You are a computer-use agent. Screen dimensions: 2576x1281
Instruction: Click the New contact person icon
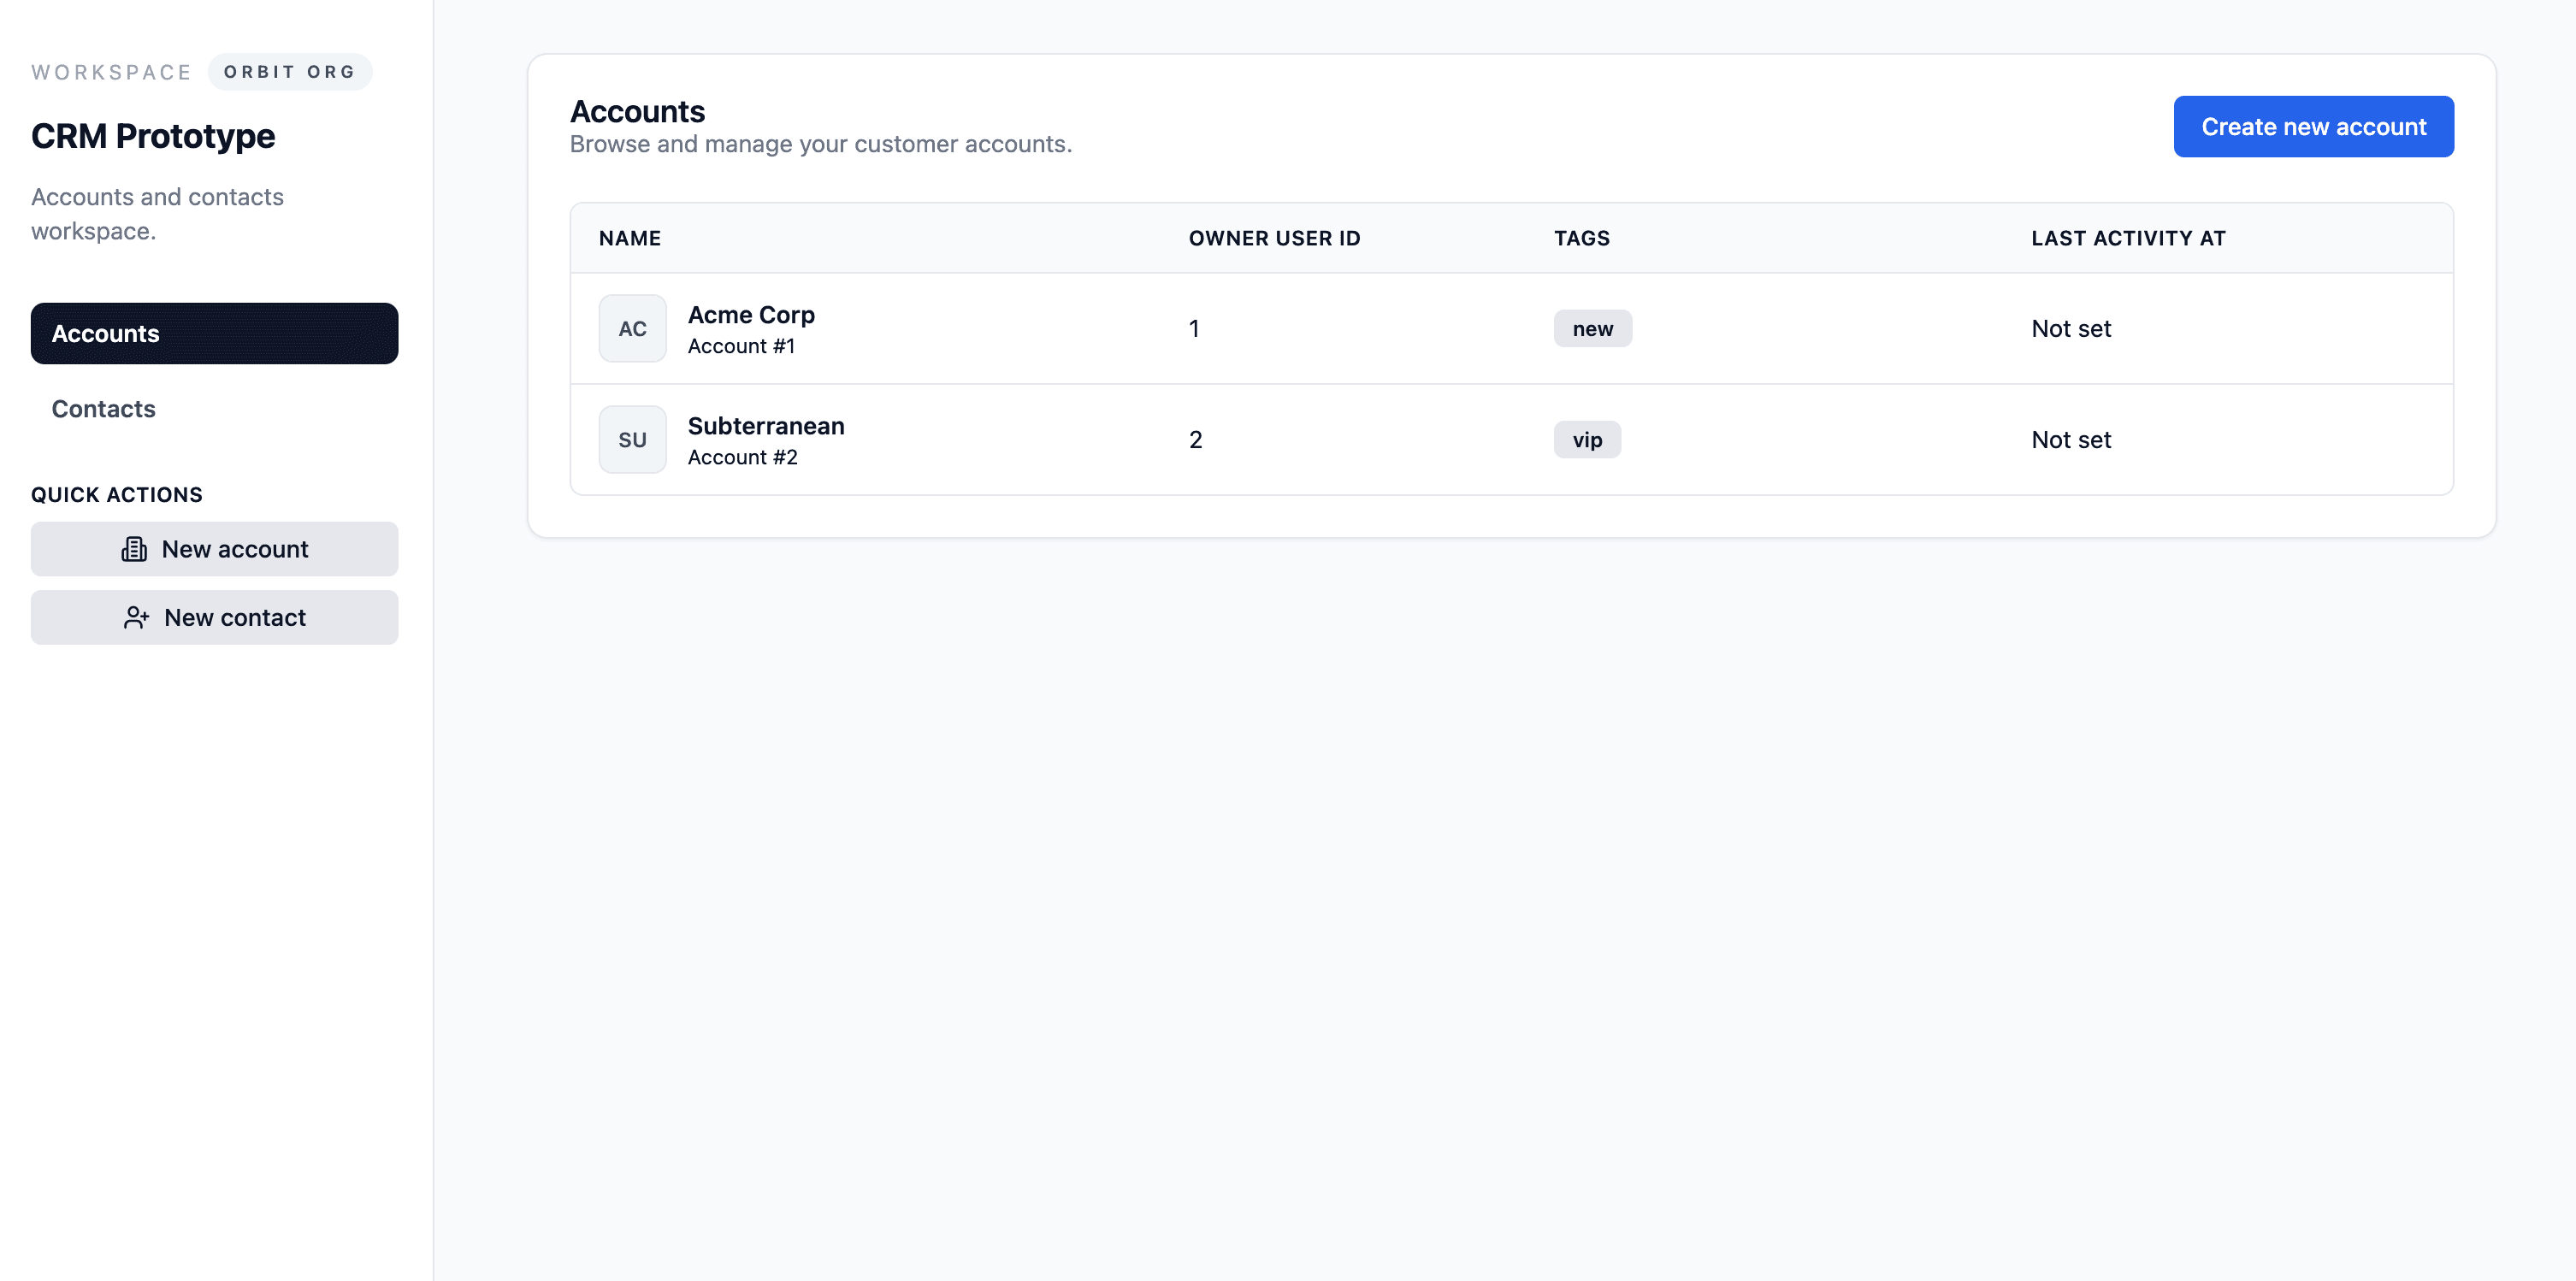pyautogui.click(x=135, y=617)
